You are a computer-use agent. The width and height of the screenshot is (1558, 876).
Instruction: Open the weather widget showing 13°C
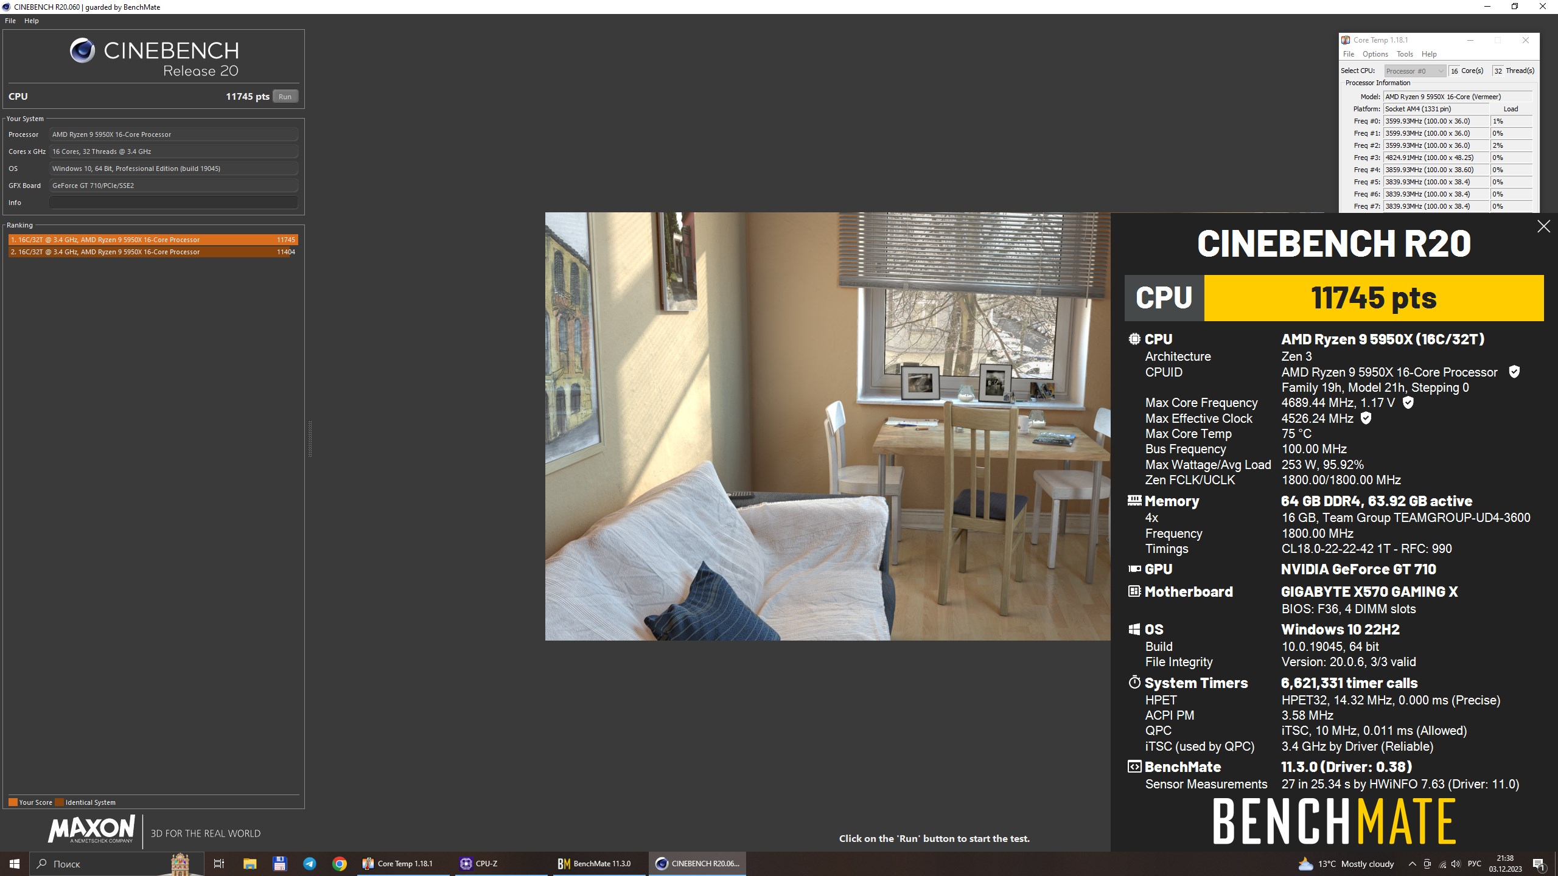click(x=1346, y=864)
